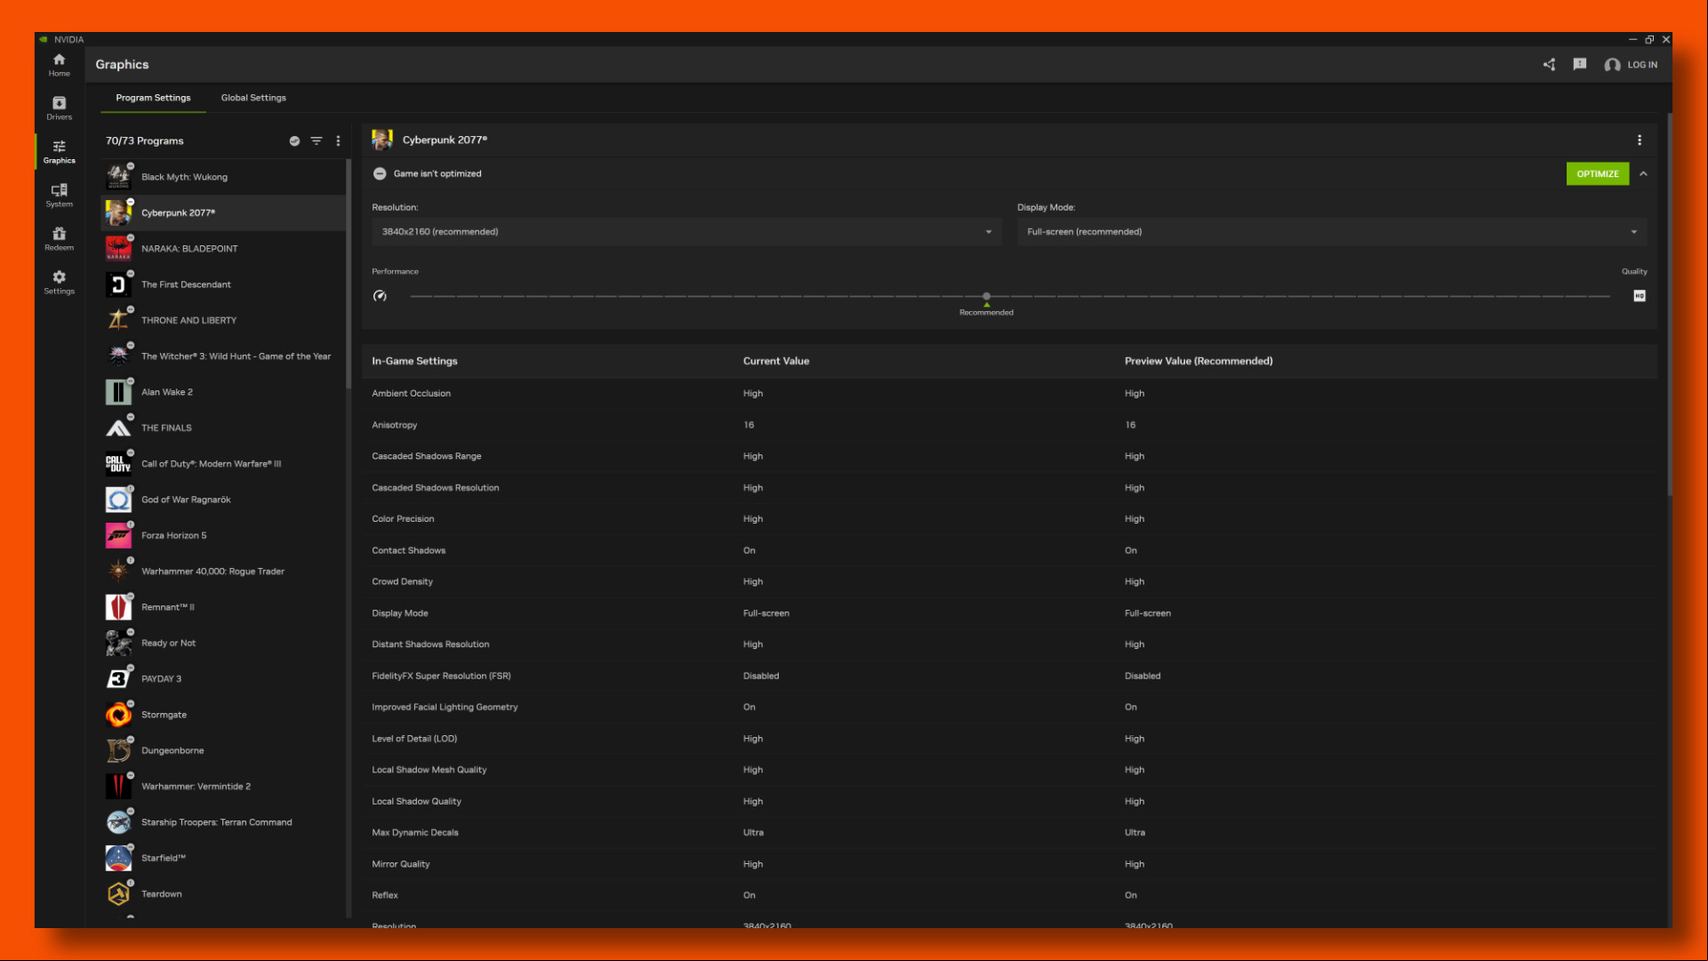Click Preview Value (Recommended) column header

1198,361
